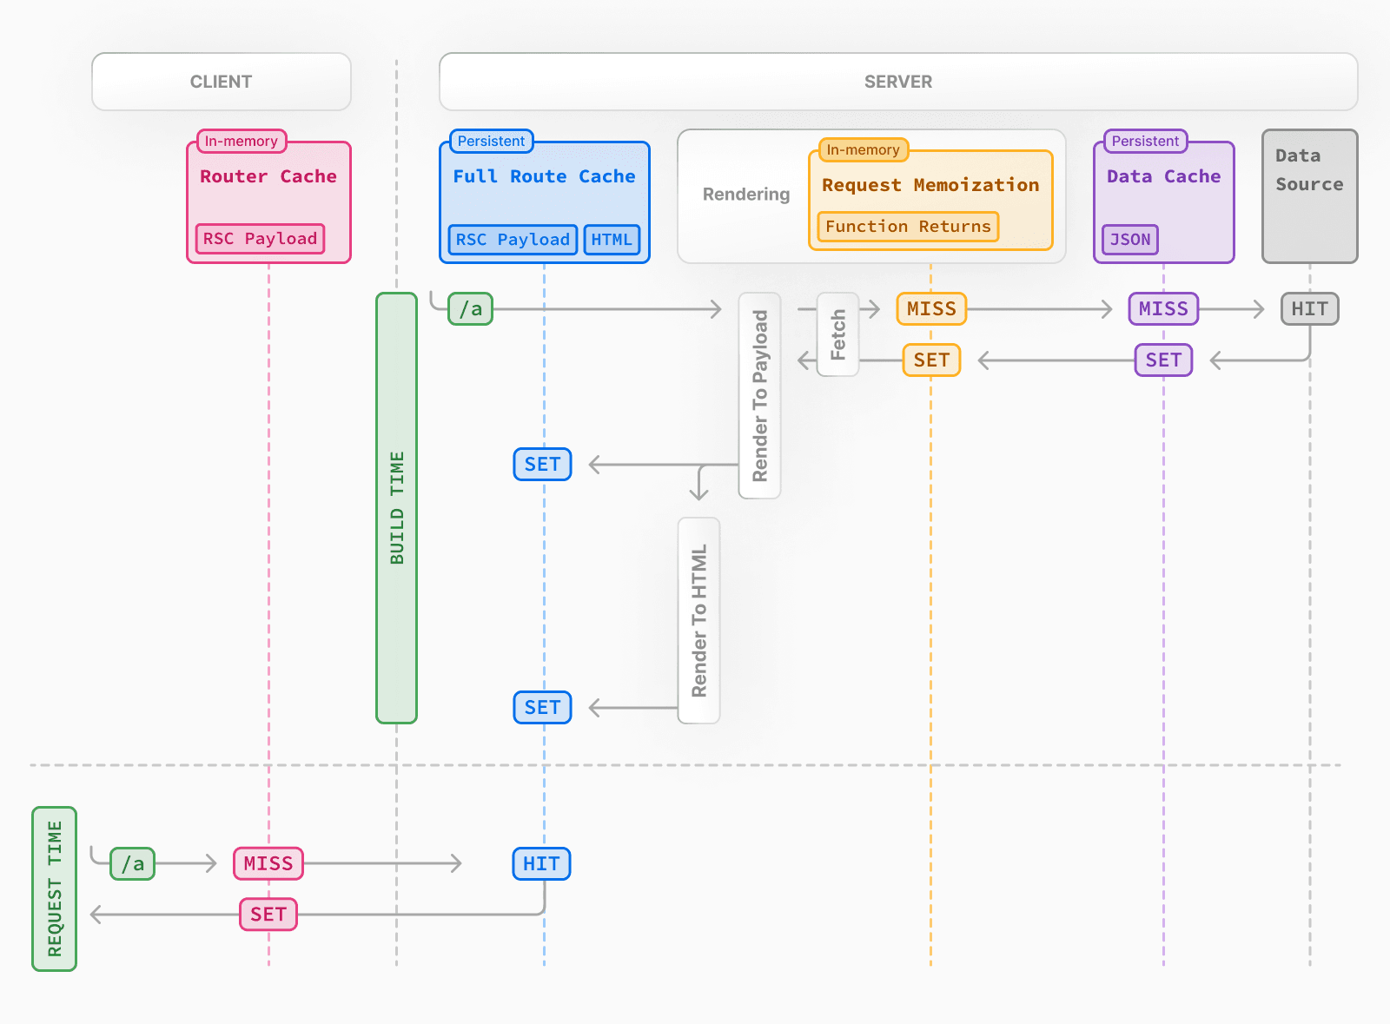Switch to the CLIENT section header
Image resolution: width=1390 pixels, height=1024 pixels.
(221, 81)
